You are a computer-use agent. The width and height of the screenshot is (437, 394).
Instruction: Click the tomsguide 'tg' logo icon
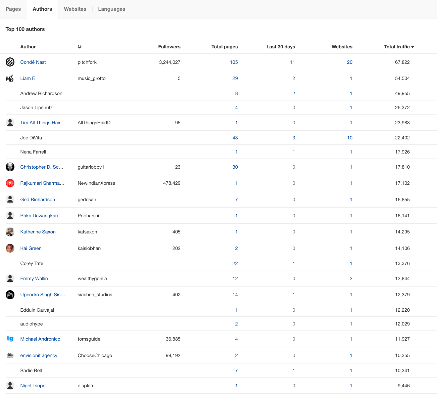coord(10,339)
